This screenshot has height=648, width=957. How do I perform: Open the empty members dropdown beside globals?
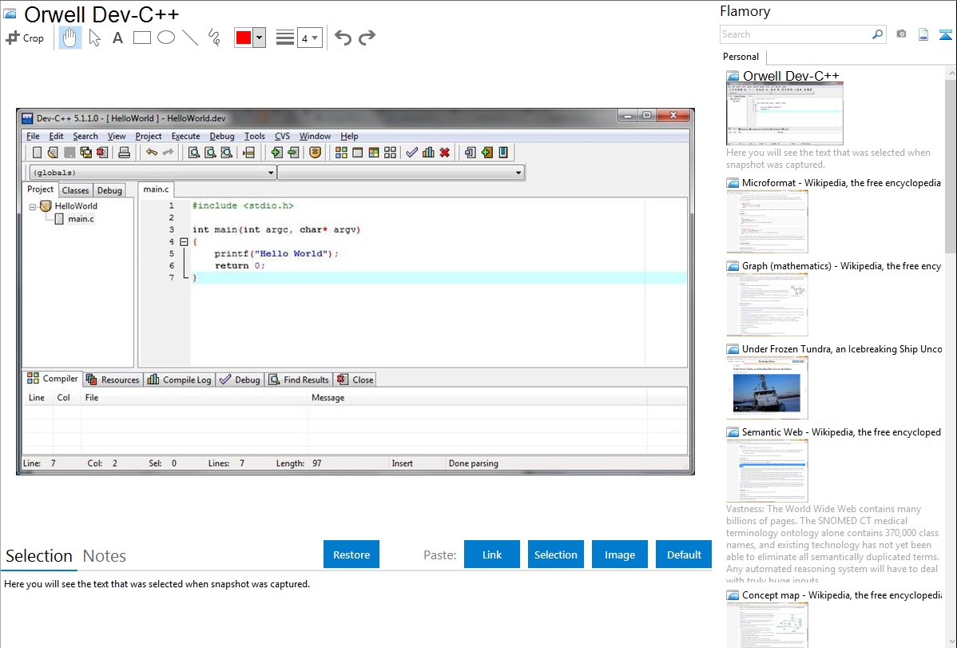401,173
